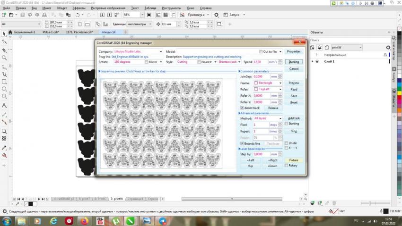Open the Company dropdown list
The height and width of the screenshot is (226, 402).
[161, 51]
